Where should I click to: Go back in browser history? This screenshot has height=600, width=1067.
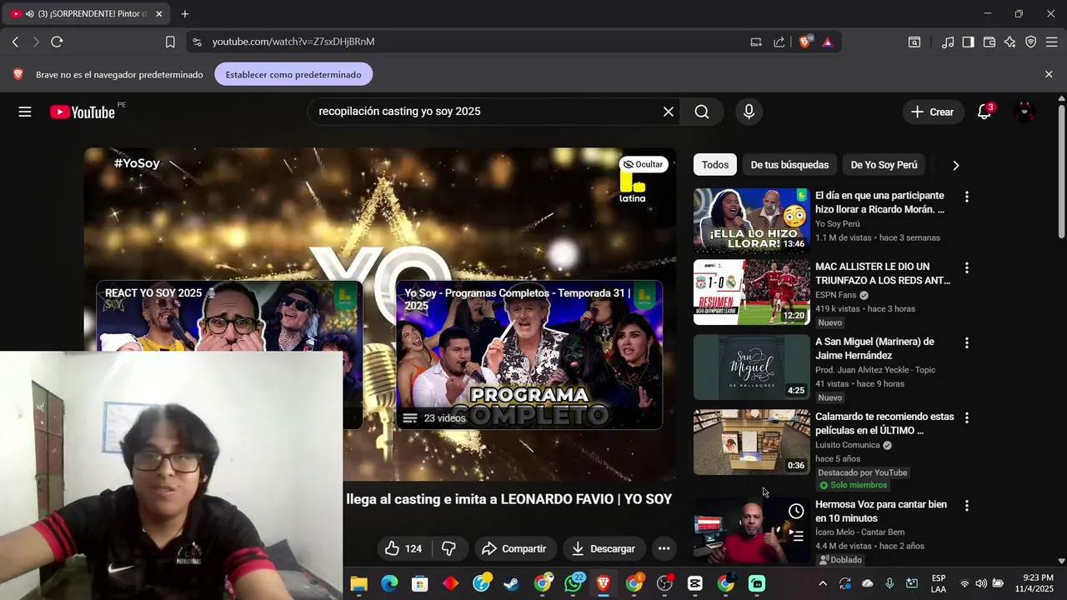click(15, 42)
